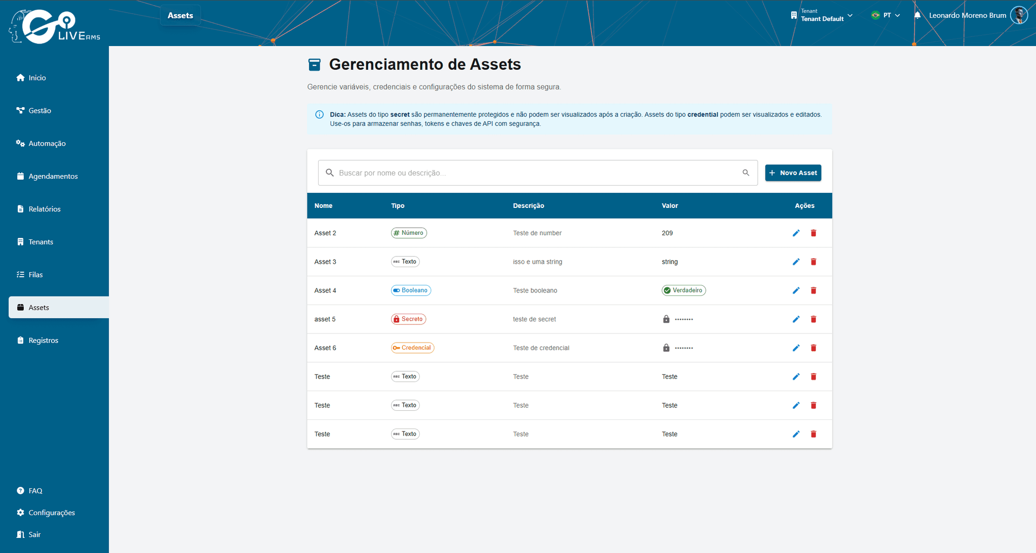Delete Asset 4 with red trash icon
1036x553 pixels.
[x=813, y=290]
